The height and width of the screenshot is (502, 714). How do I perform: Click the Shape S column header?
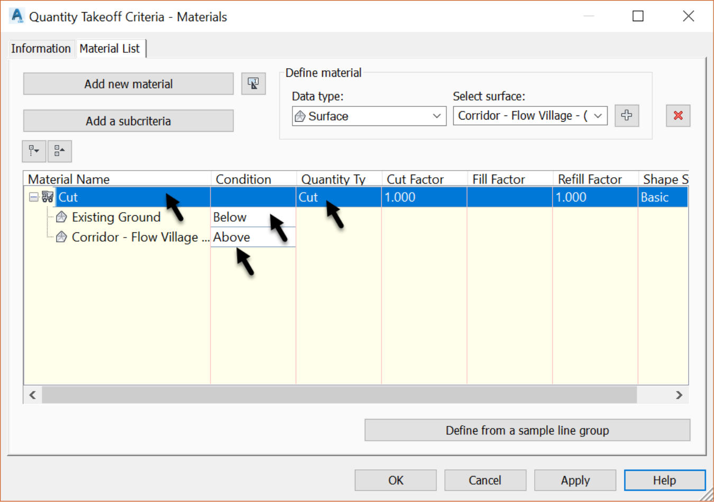tap(664, 179)
